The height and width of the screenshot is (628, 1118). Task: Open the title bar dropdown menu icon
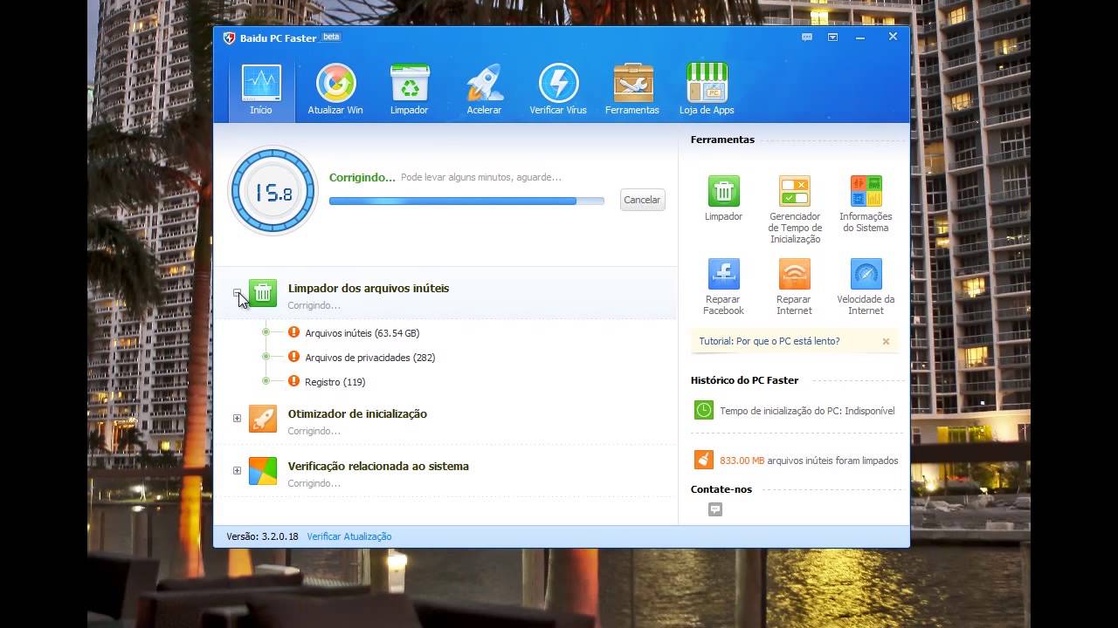pyautogui.click(x=832, y=38)
